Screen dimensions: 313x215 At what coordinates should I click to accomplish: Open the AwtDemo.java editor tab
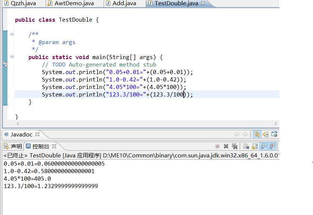(x=71, y=3)
